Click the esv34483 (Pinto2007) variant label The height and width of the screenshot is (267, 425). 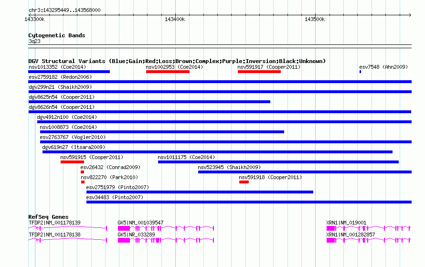(115, 197)
